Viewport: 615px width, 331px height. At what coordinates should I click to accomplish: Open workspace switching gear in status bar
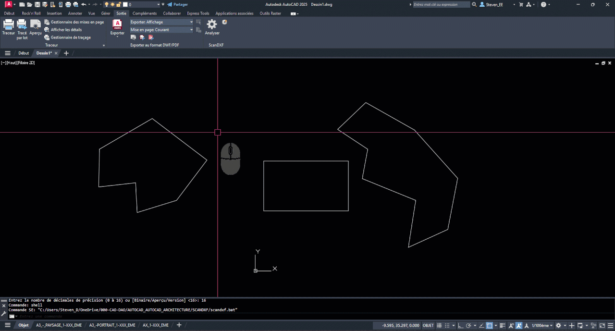[x=558, y=326]
